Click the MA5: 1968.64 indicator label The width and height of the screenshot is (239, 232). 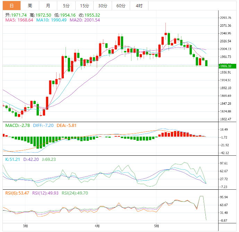(19, 20)
